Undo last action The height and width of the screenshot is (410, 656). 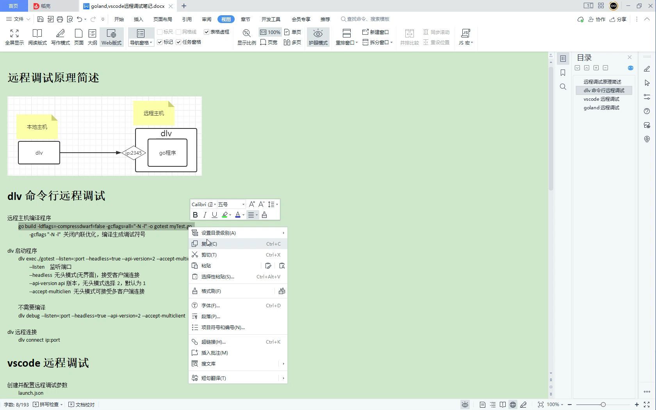[x=80, y=19]
